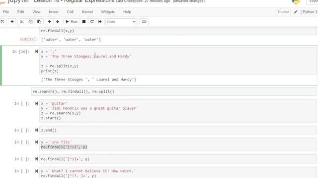Open the File menu

click(5, 12)
